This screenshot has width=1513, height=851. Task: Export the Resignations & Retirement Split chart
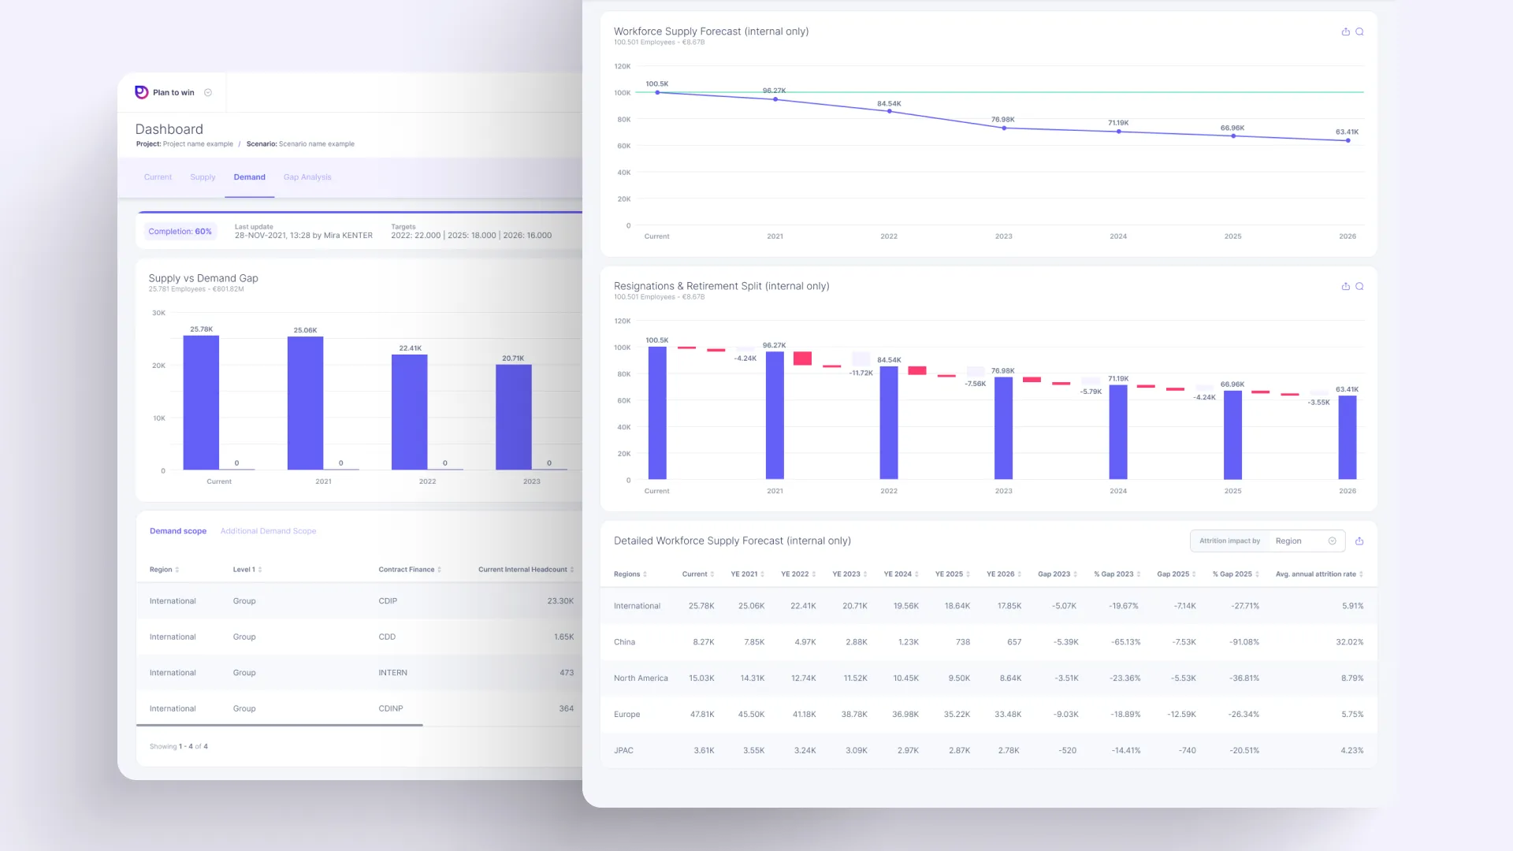tap(1346, 286)
